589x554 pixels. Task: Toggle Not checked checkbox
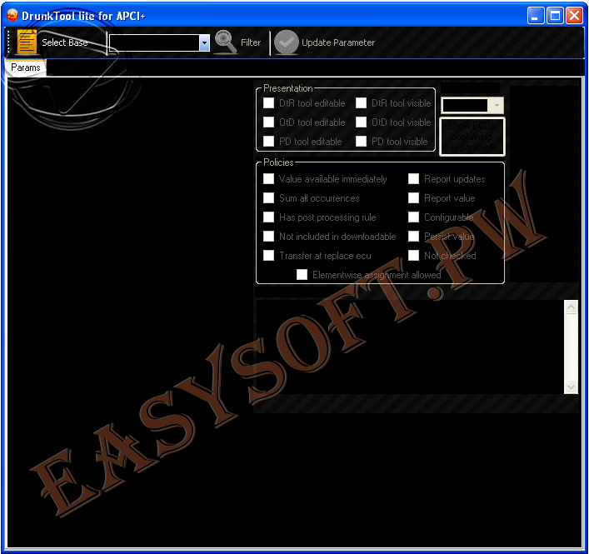[x=413, y=256]
